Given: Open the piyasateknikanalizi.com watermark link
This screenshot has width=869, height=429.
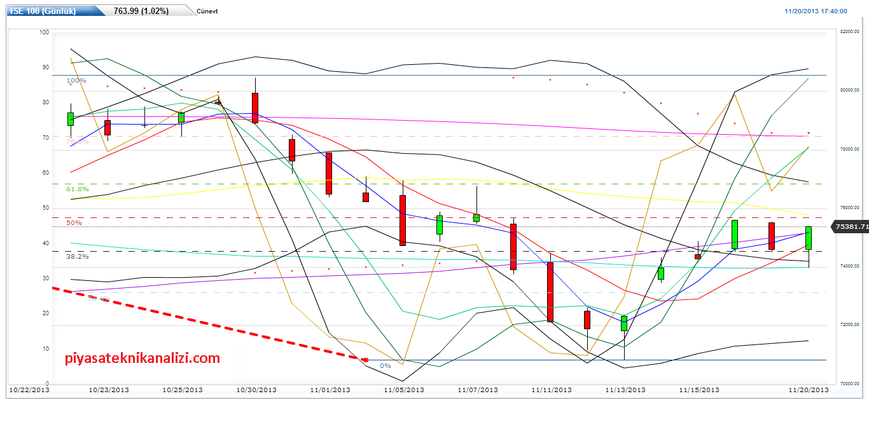Looking at the screenshot, I should point(143,358).
